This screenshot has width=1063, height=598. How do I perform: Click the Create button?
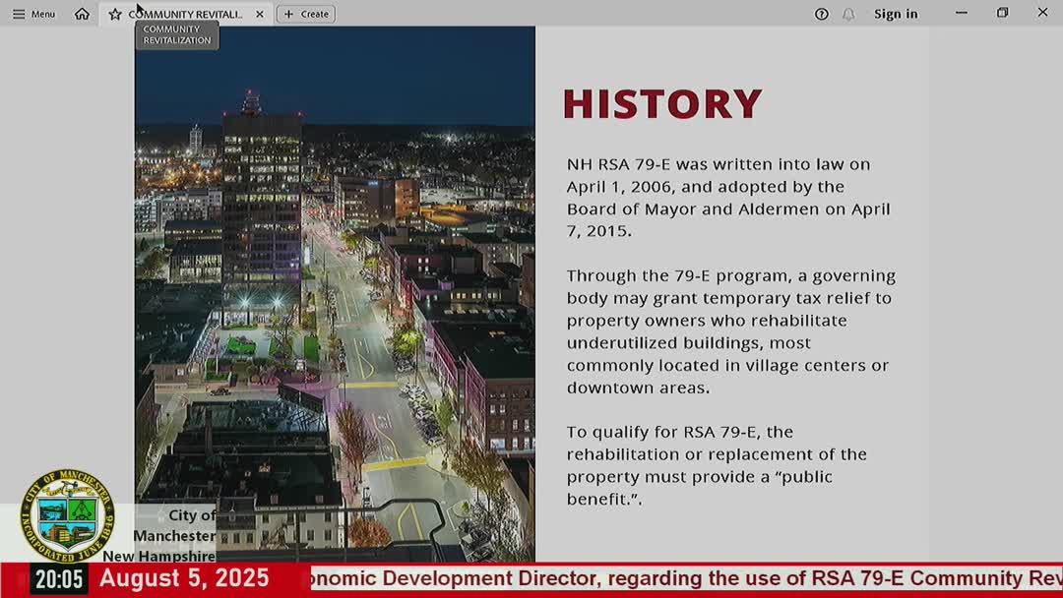[x=306, y=13]
